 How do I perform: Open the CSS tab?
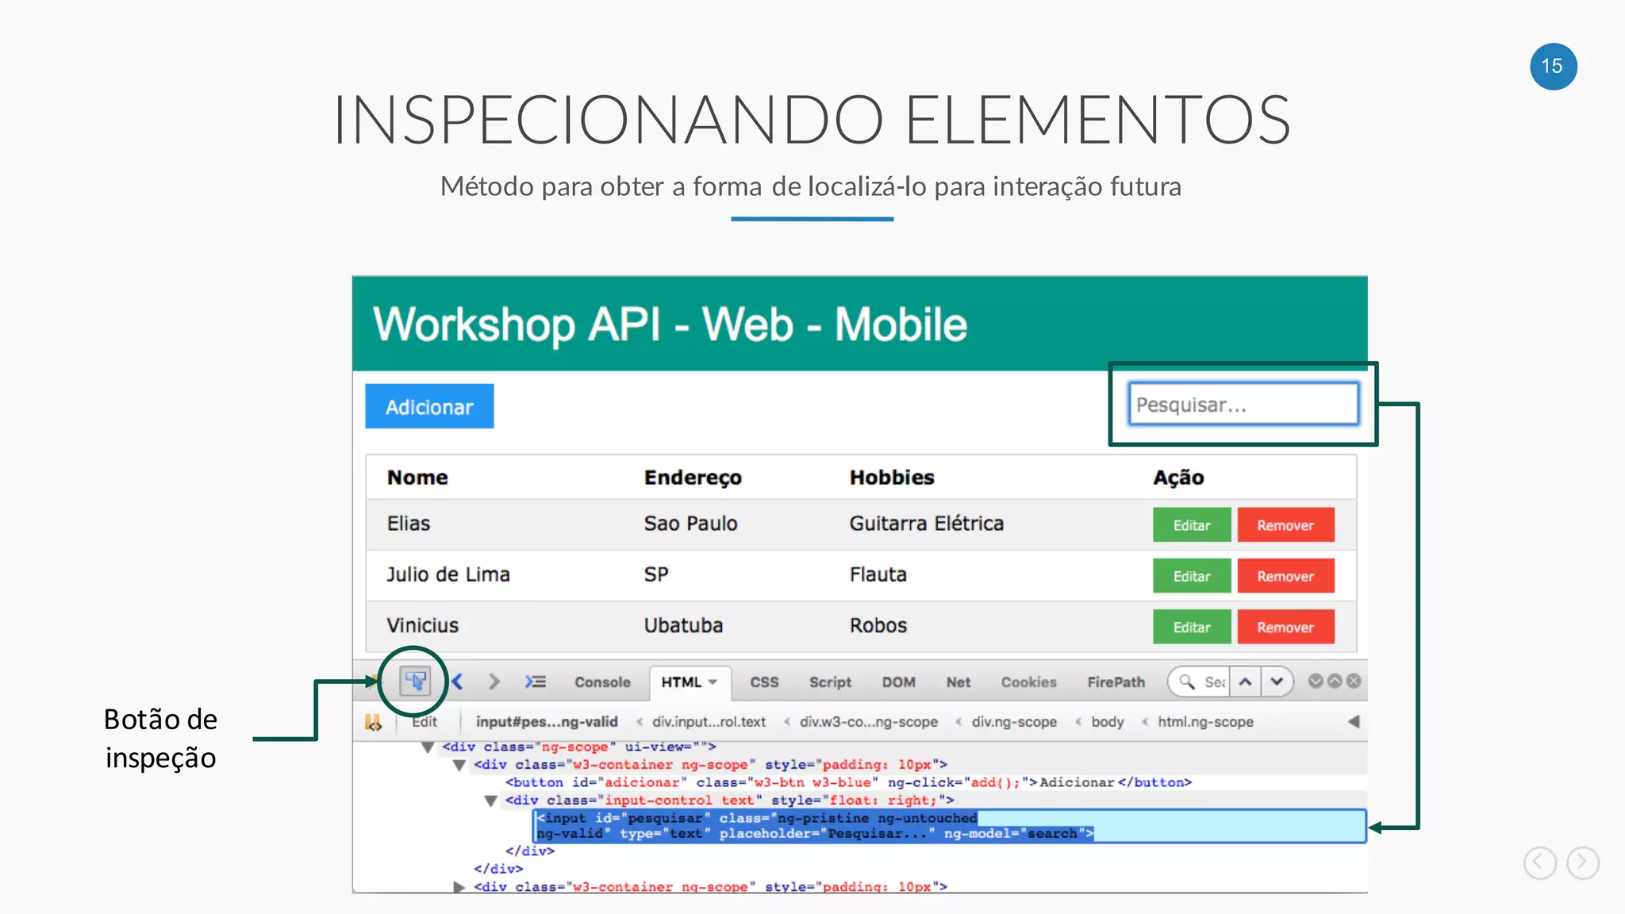[x=764, y=682]
